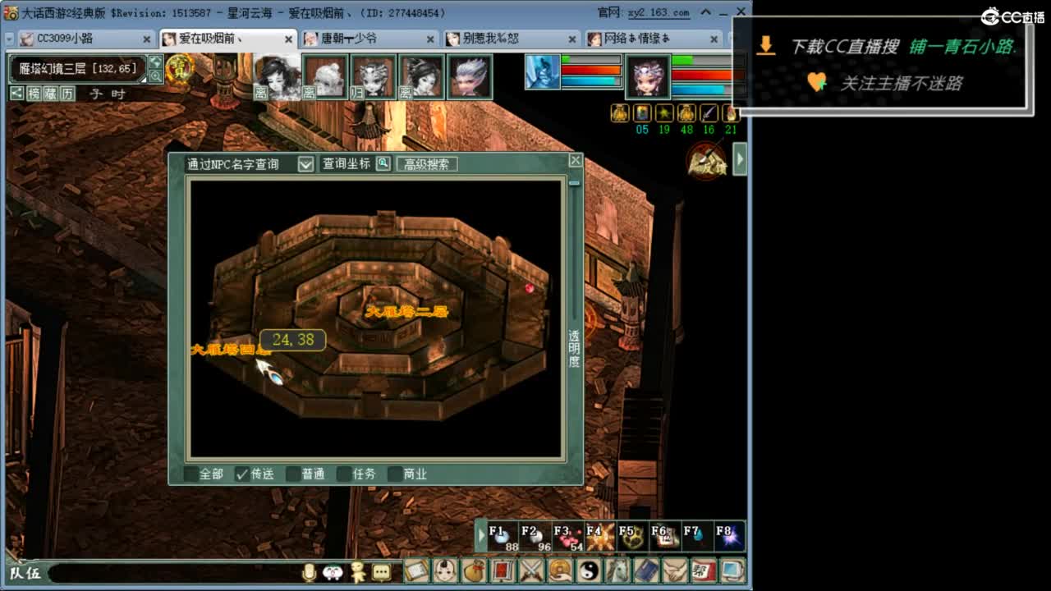Click the microphone voice chat icon
Screen dimensions: 1051x591
310,572
